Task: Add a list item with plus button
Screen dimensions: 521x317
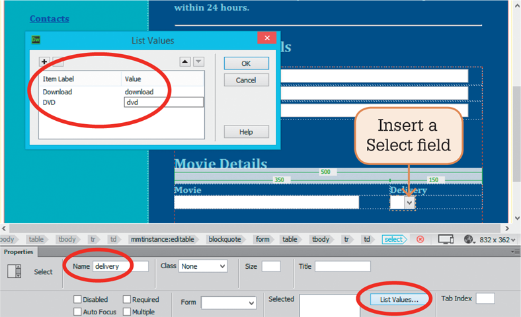Action: [44, 61]
